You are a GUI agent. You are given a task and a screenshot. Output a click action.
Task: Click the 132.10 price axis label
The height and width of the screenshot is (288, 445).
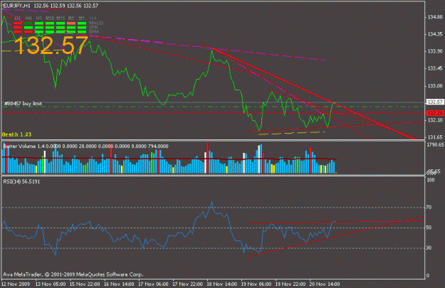pos(435,120)
